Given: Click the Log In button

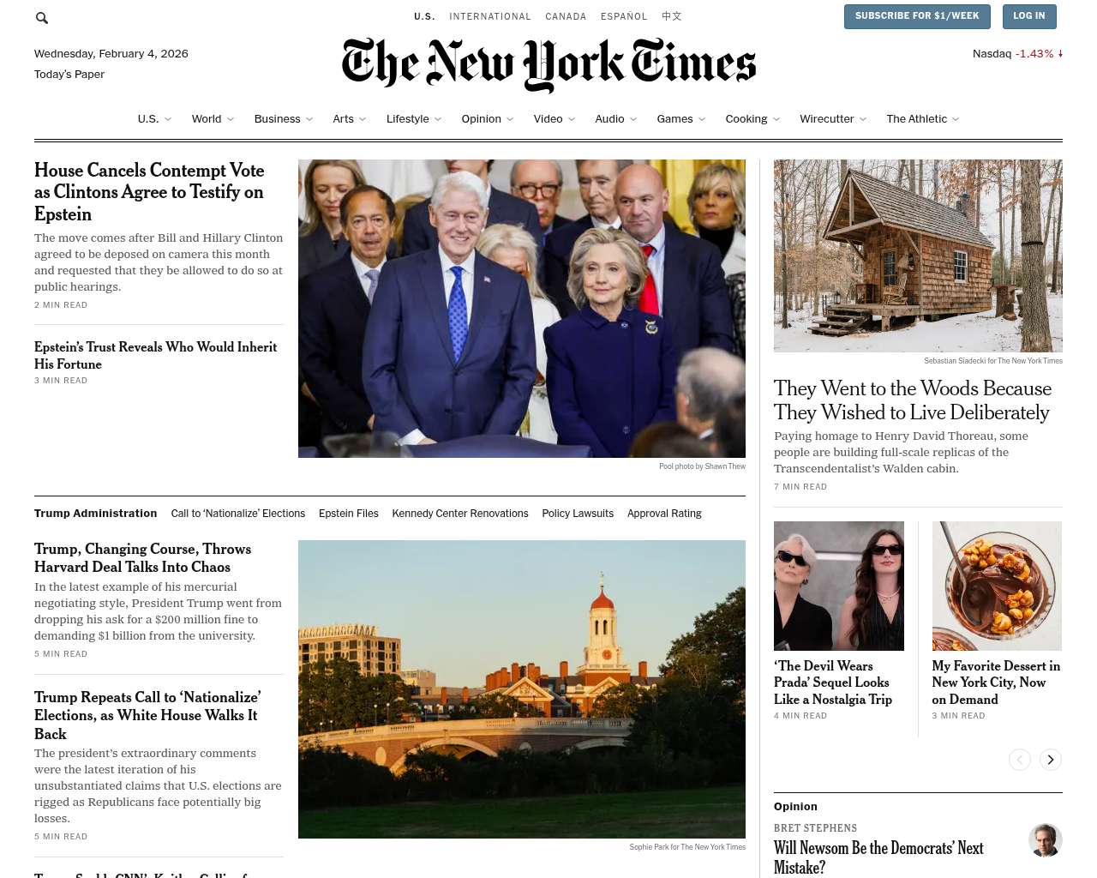Looking at the screenshot, I should pyautogui.click(x=1028, y=16).
